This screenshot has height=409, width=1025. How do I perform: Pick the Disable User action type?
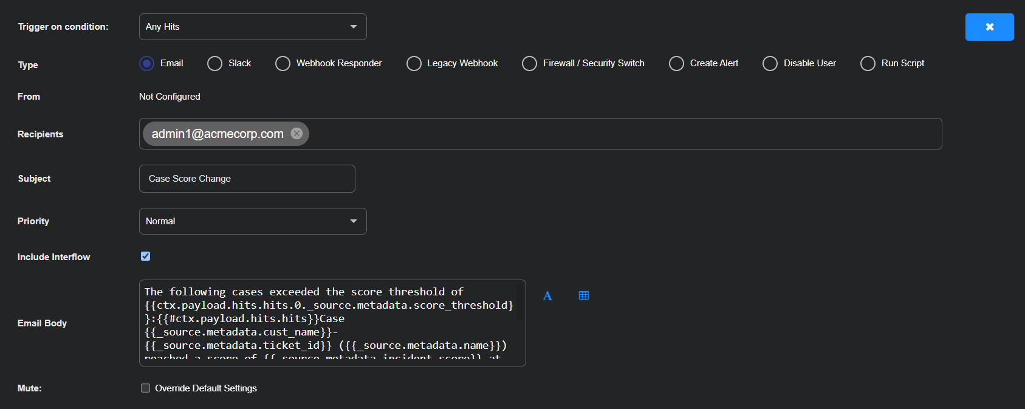[770, 64]
